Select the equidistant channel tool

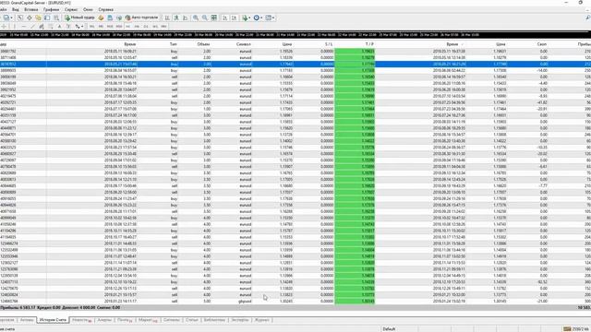[42, 27]
